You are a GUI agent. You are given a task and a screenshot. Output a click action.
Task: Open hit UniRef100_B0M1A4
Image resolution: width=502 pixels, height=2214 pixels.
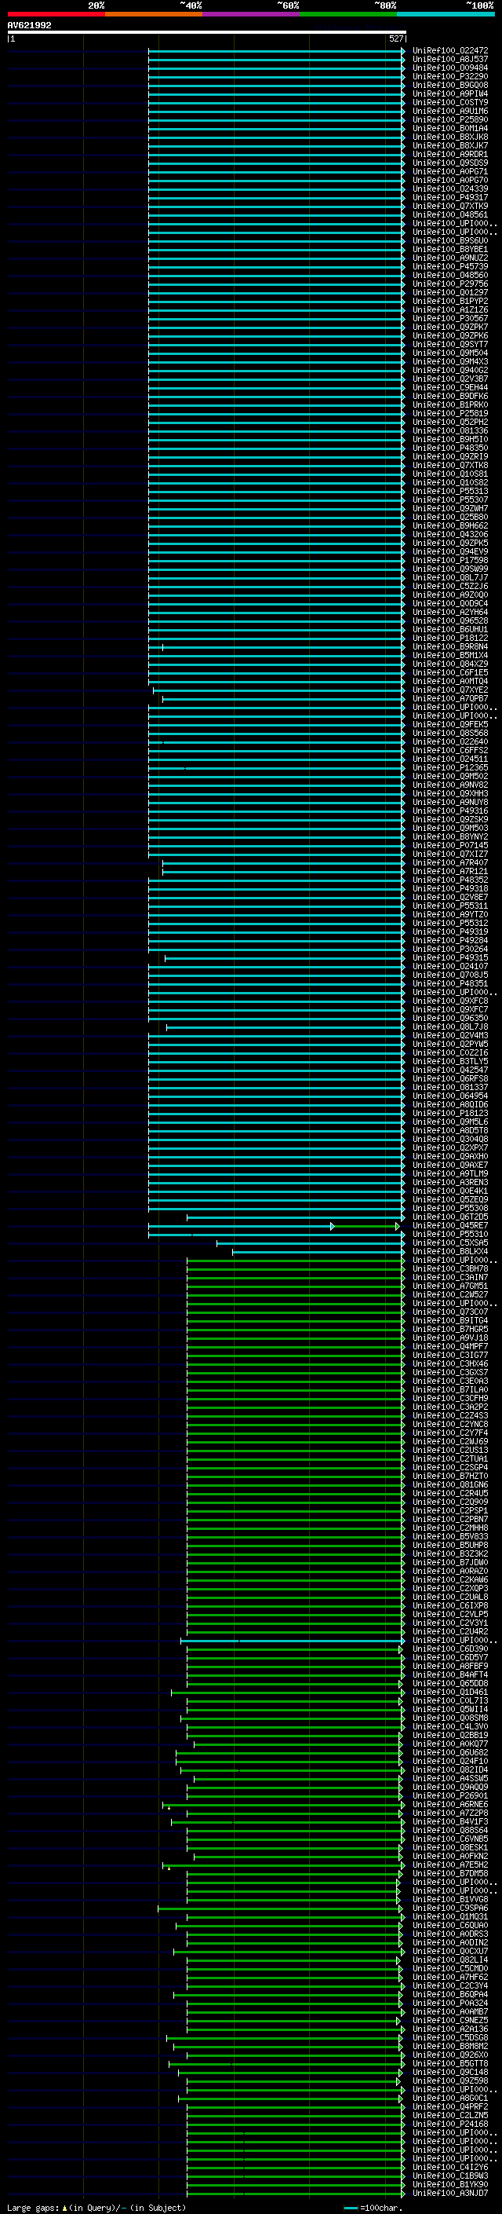coord(449,128)
